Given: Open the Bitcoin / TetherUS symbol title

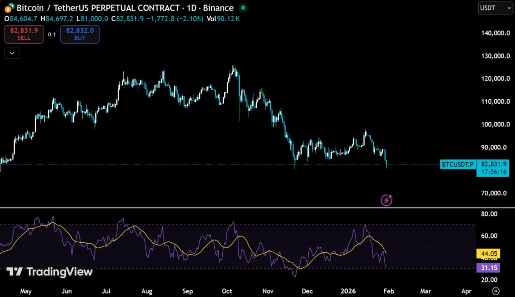Looking at the screenshot, I should (x=50, y=8).
